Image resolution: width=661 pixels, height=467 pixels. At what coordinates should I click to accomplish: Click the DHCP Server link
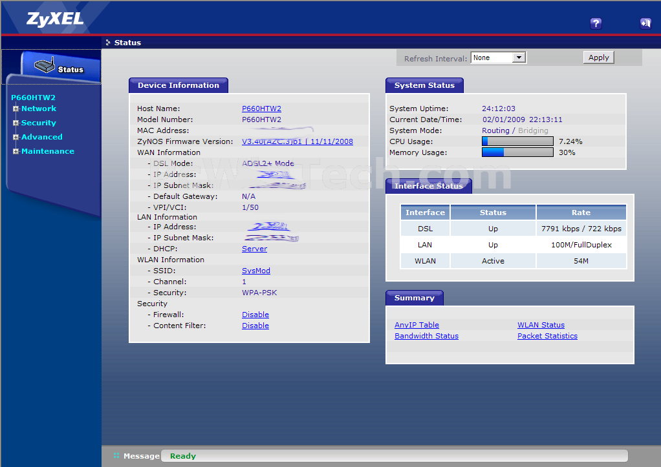coord(254,249)
